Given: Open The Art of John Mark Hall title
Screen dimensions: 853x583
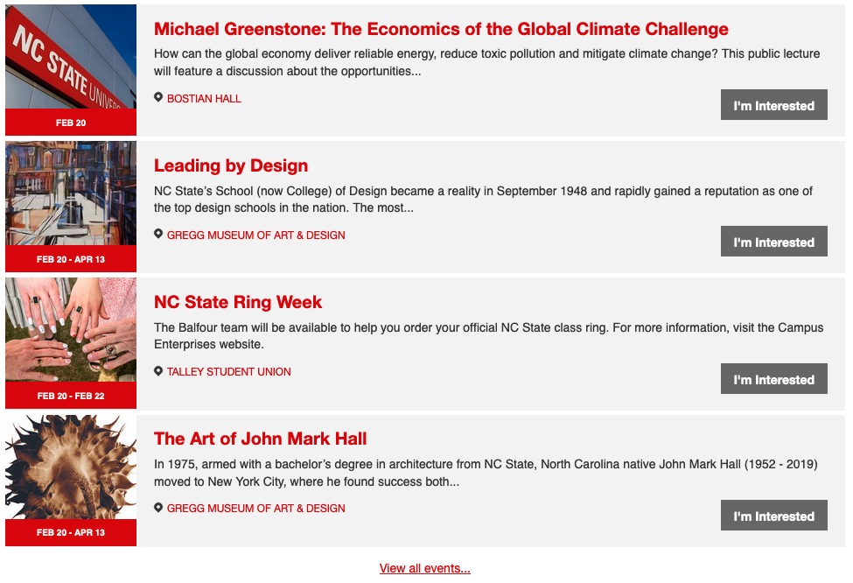Looking at the screenshot, I should (x=260, y=439).
